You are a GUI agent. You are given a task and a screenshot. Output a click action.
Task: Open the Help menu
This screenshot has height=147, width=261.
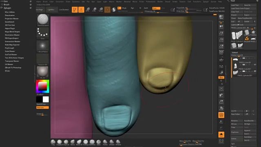coord(220,2)
